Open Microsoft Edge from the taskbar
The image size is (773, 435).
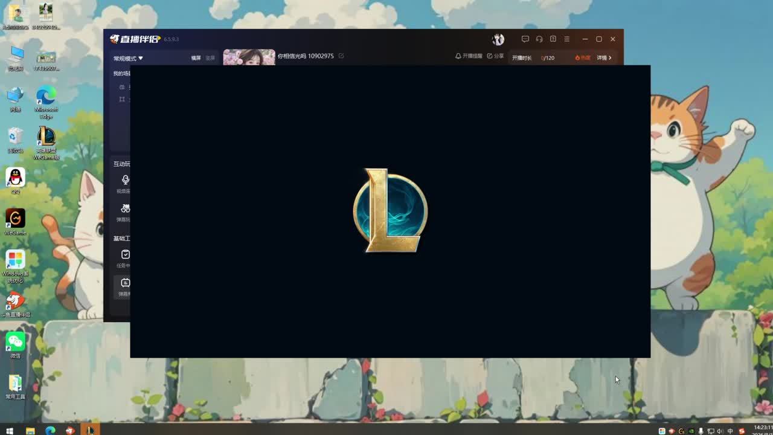(x=50, y=430)
